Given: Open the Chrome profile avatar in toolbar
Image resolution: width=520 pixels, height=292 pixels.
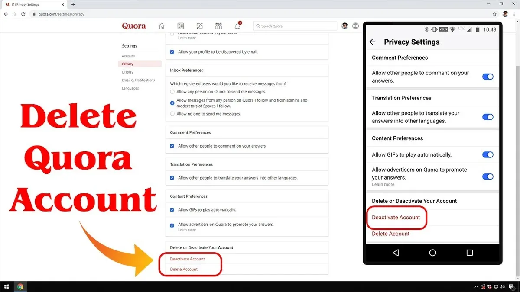Looking at the screenshot, I should [505, 14].
